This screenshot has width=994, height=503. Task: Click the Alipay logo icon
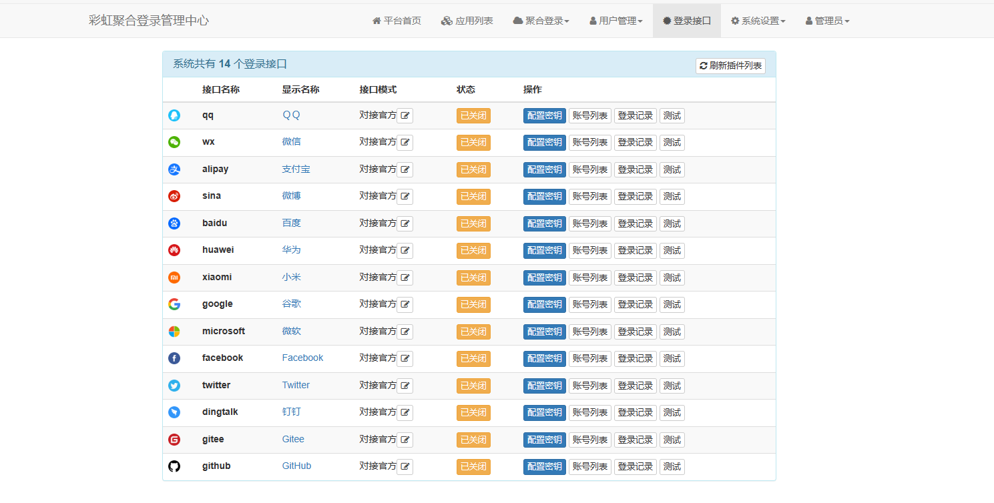tap(174, 169)
